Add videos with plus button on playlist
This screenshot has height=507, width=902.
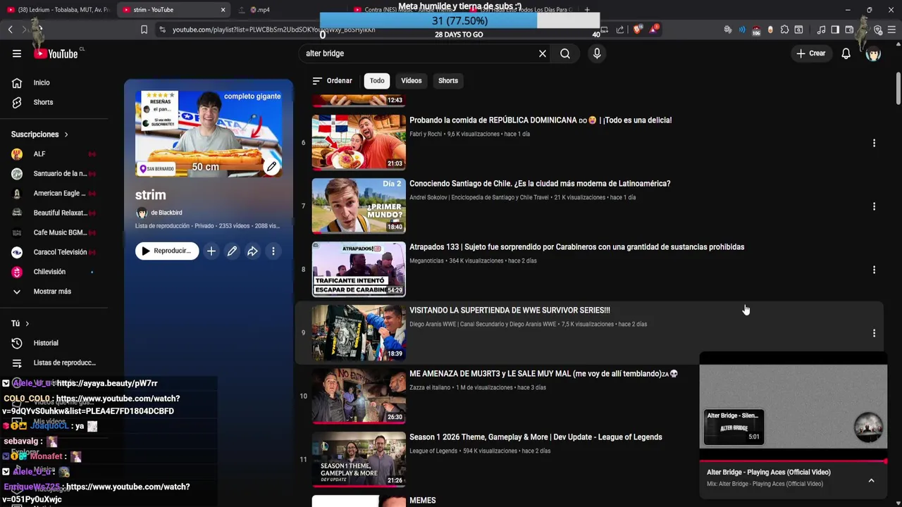point(211,251)
